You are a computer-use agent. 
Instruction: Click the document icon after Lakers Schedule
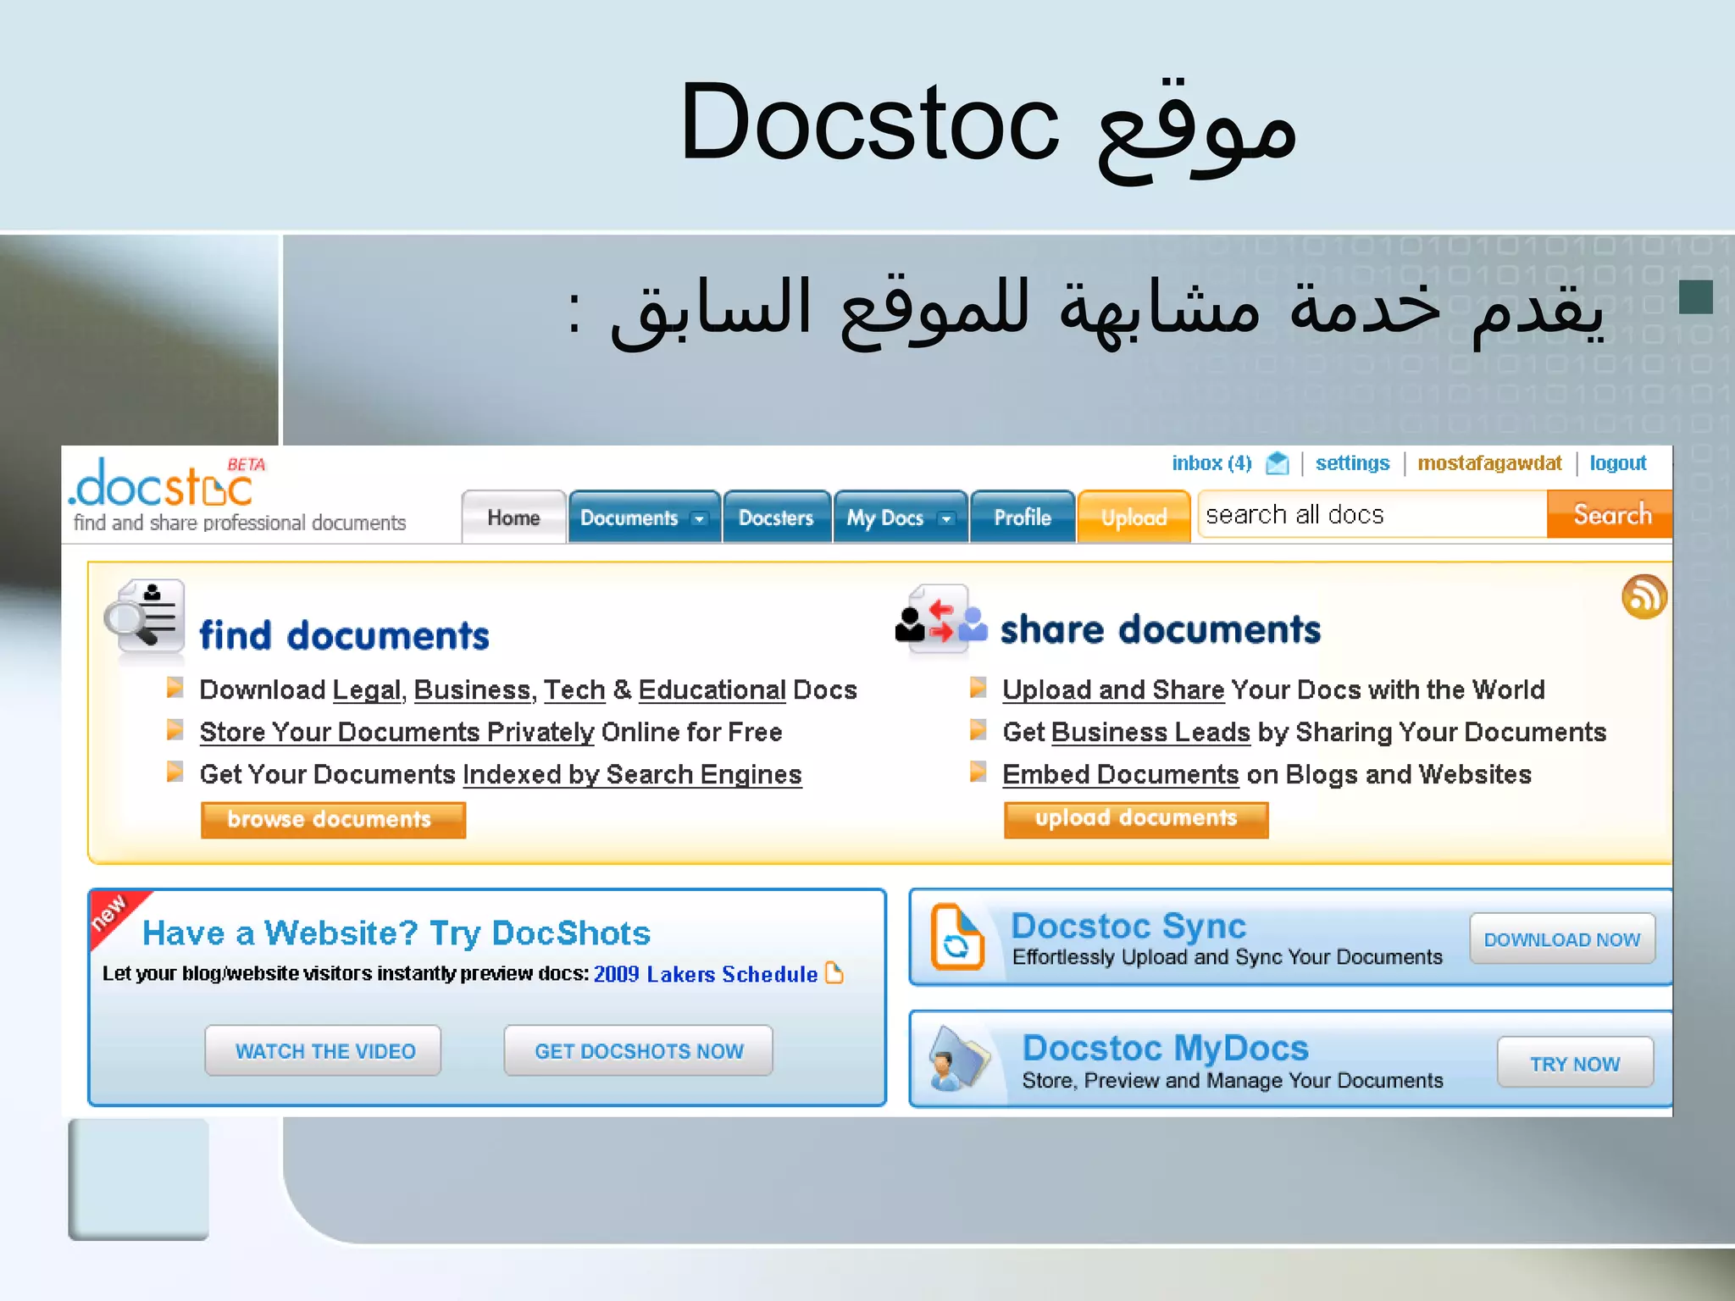[x=834, y=972]
